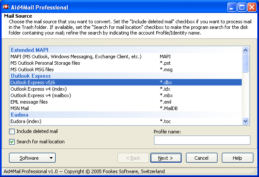Pick the EML message files option
This screenshot has height=177, width=259.
(29, 102)
